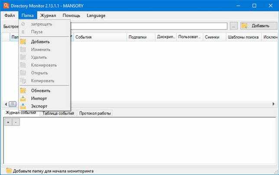Click the horizontal scrollbar thumb
Image resolution: width=279 pixels, height=175 pixels.
(13, 104)
